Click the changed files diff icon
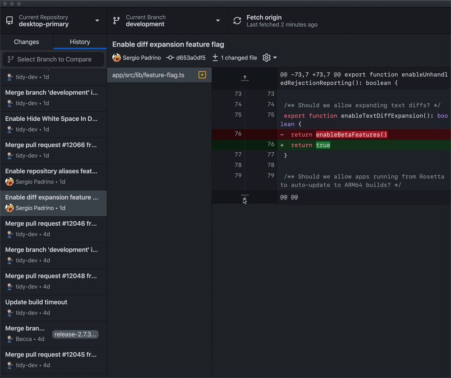 (x=215, y=58)
